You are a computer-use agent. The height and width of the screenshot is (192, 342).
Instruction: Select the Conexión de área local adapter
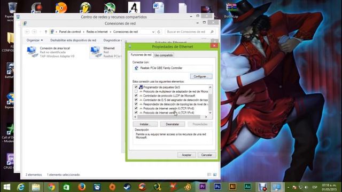coord(51,52)
